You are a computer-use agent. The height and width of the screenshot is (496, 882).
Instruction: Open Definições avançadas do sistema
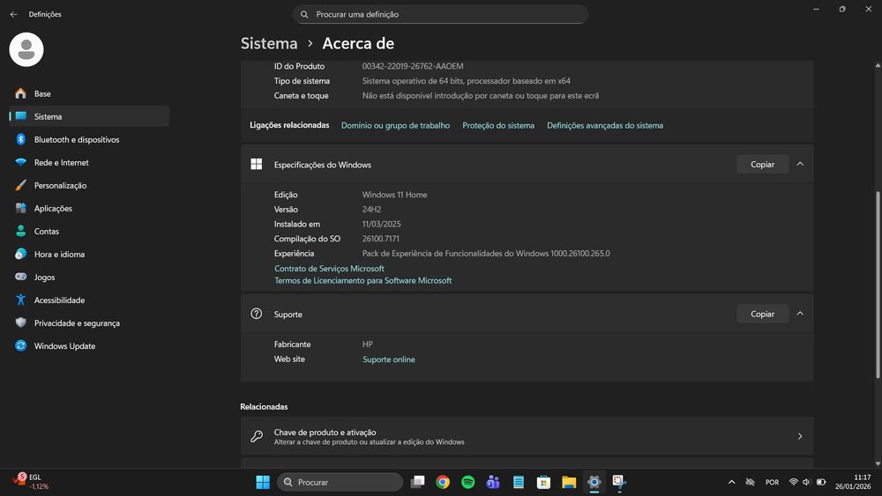pyautogui.click(x=605, y=125)
